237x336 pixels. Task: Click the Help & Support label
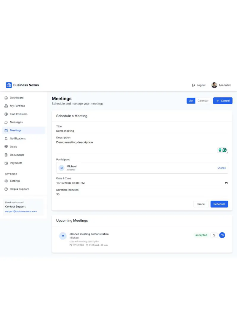click(19, 189)
